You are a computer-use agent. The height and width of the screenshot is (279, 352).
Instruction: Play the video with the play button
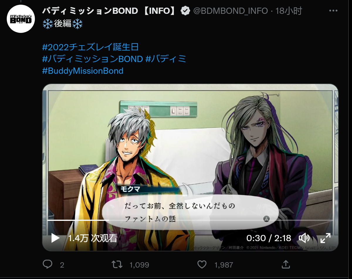click(55, 238)
